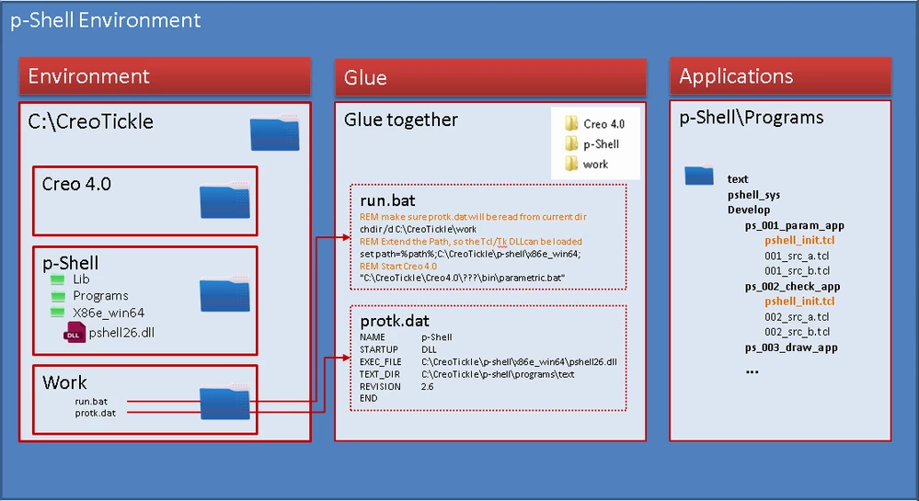Click the blue folder icon in Work box
Viewport: 919px width, 501px height.
pos(224,402)
